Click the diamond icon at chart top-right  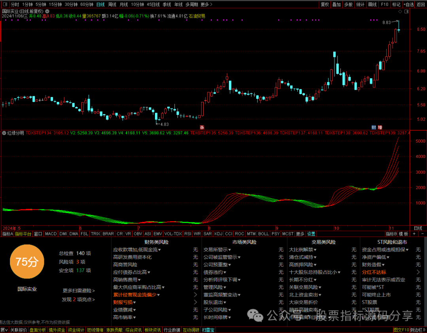click(400, 11)
